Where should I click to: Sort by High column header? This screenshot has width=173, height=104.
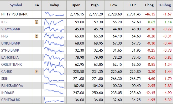point(95,5)
